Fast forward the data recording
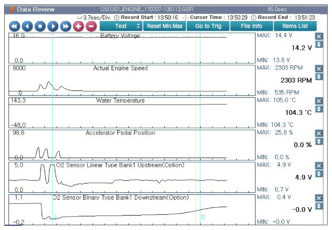The height and width of the screenshot is (230, 332). click(x=66, y=26)
